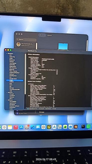Select ATA under Hardware
92x164 pixels.
(x=10, y=55)
